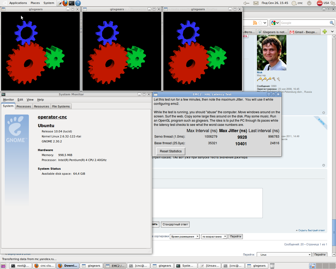Click the Google search input field

[304, 23]
